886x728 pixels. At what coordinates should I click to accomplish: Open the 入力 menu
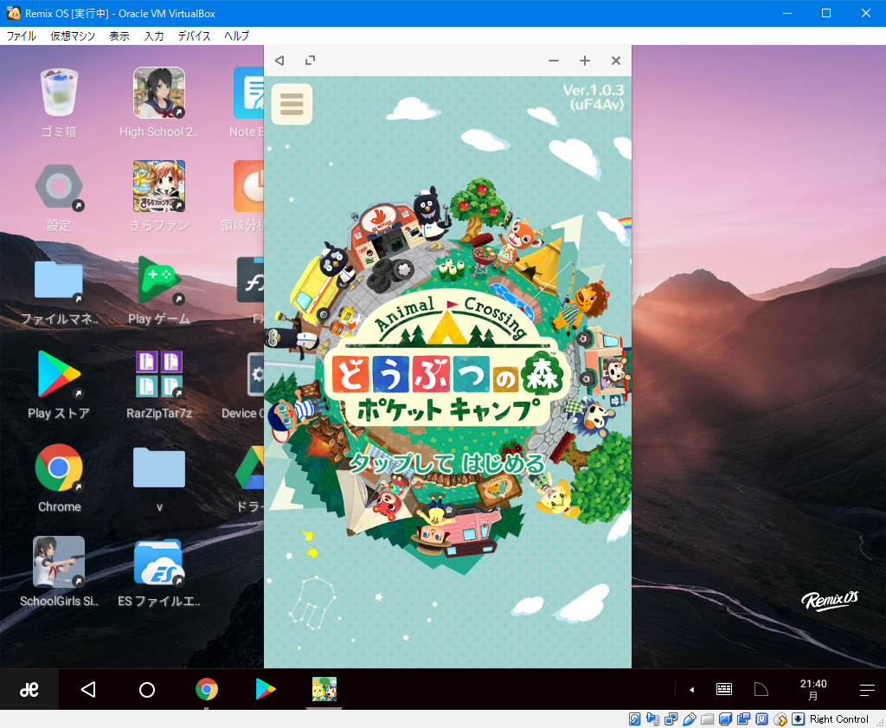point(154,36)
